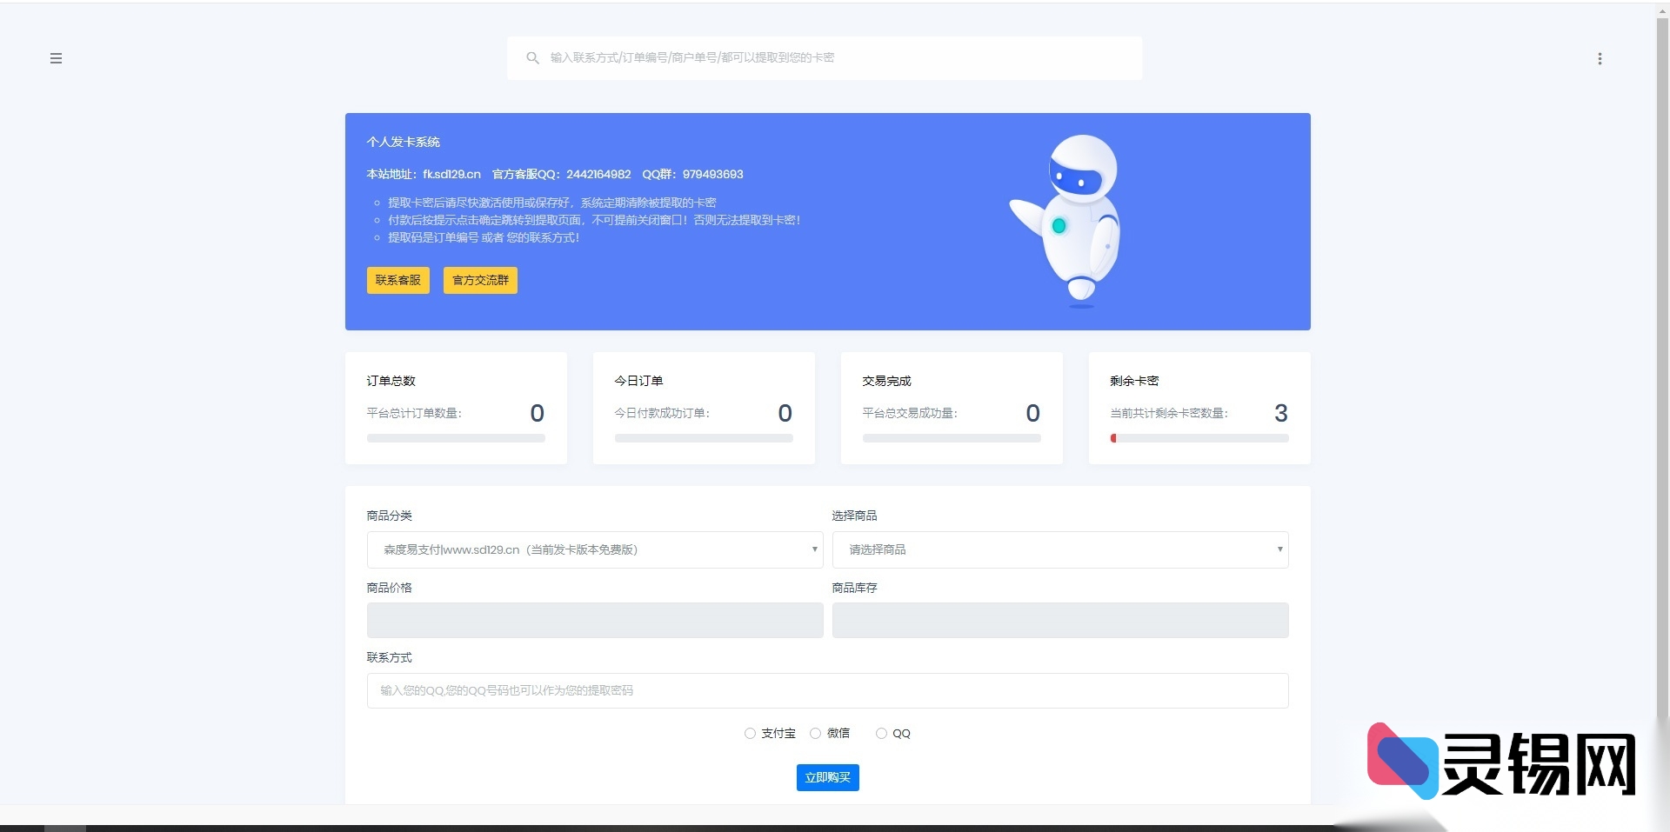Click the 交易完成 statistics card
This screenshot has height=832, width=1670.
pyautogui.click(x=952, y=407)
